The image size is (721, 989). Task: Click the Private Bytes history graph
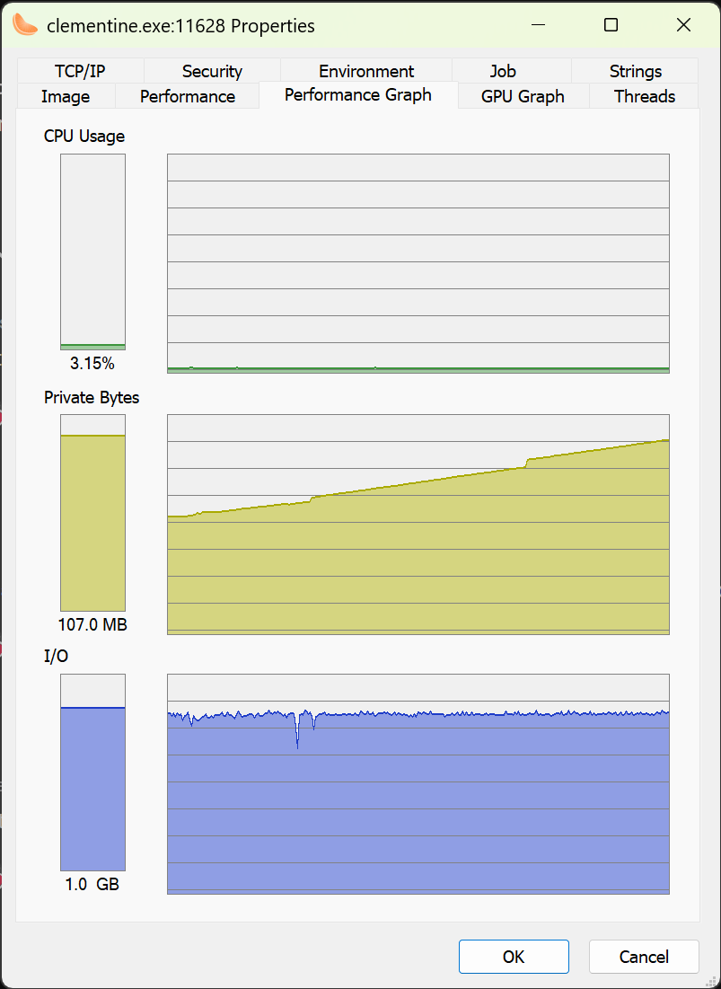pos(418,525)
